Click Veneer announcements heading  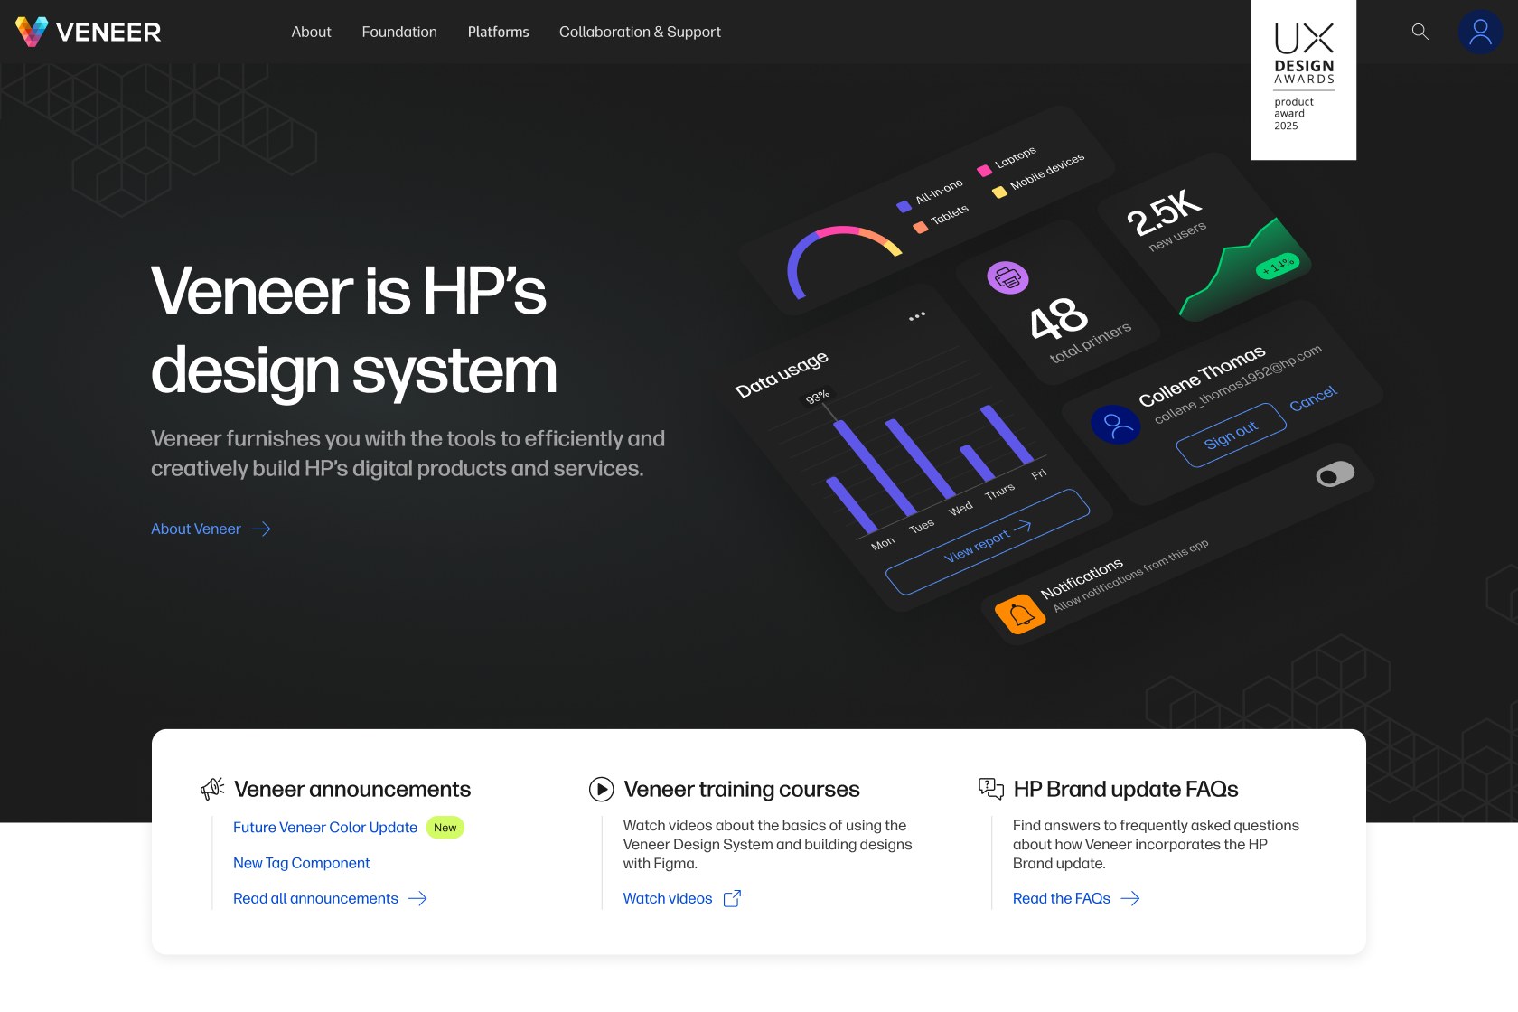(x=352, y=789)
